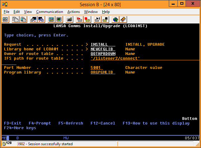This screenshot has width=201, height=148.
Task: Click F3=Exit function key text
Action: click(x=13, y=123)
